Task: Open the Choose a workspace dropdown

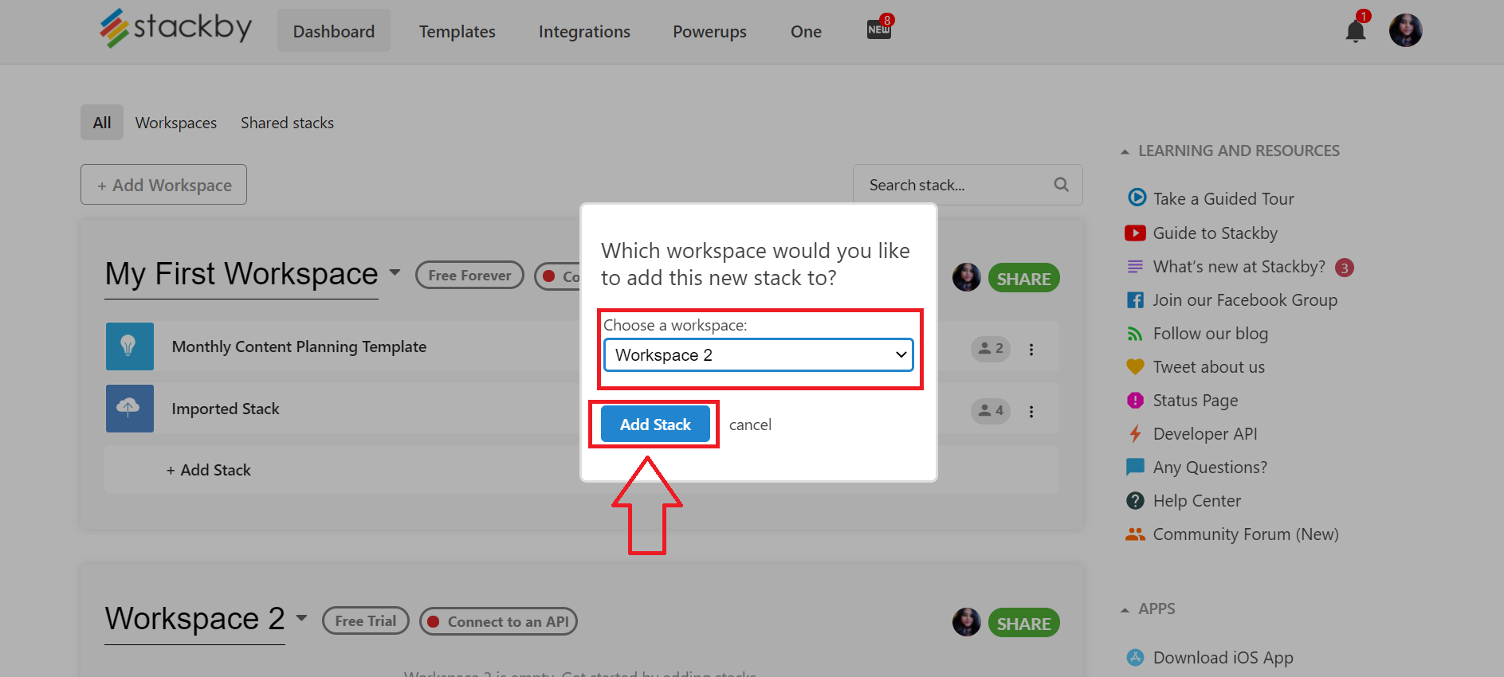Action: point(759,355)
